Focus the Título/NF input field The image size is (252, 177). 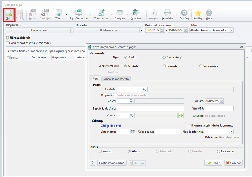[x=219, y=109]
